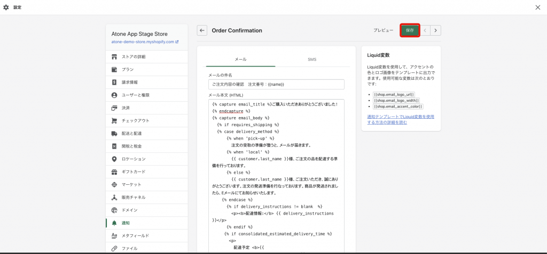Click the ギフトカード gift icon
Screen dimensions: 547x254
coord(114,172)
